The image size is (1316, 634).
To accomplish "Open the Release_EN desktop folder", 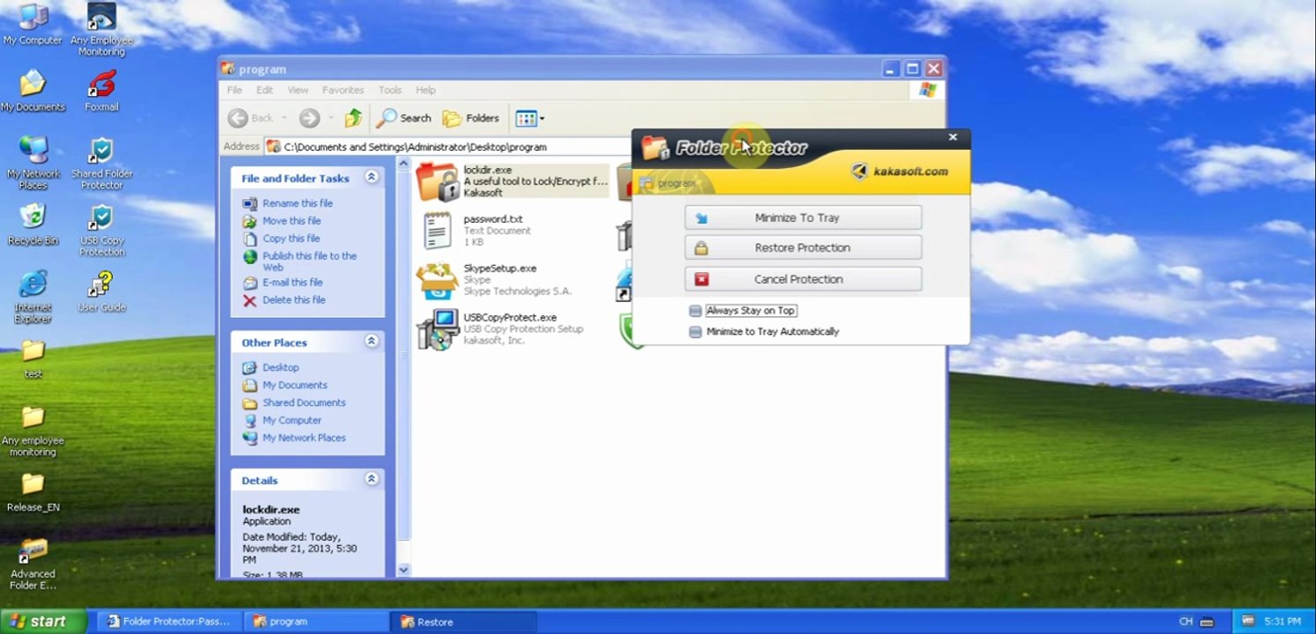I will tap(33, 492).
